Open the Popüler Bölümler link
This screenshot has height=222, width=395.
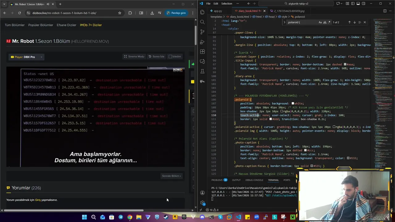[41, 25]
